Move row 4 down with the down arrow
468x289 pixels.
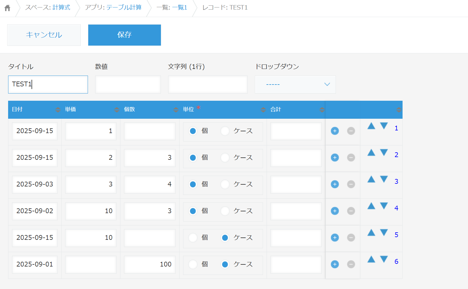[x=384, y=206]
